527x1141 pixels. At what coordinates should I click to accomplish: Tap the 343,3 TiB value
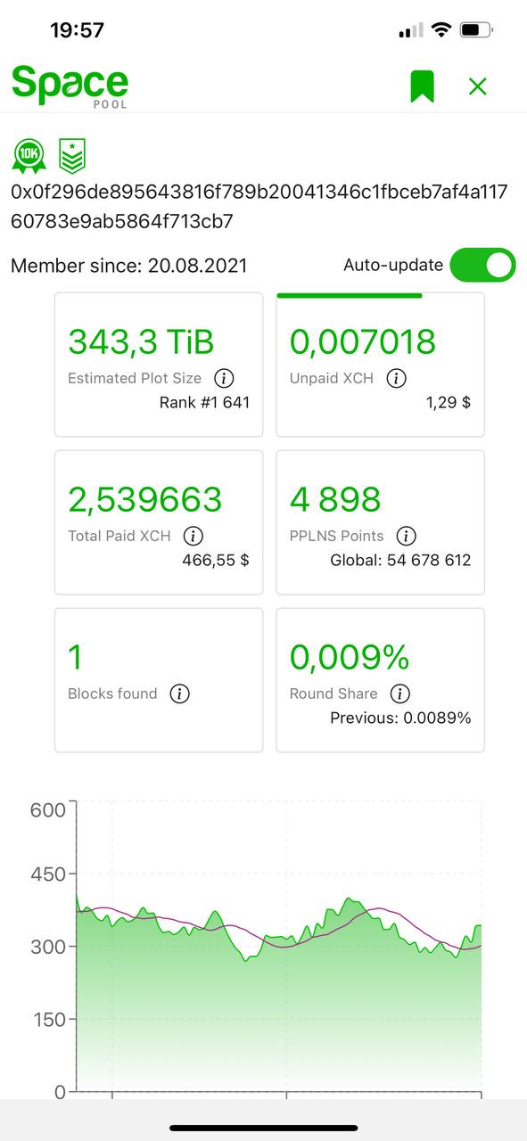141,341
